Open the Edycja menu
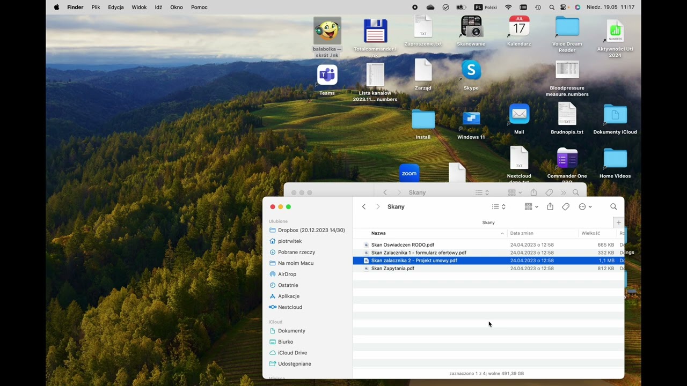 pos(116,7)
